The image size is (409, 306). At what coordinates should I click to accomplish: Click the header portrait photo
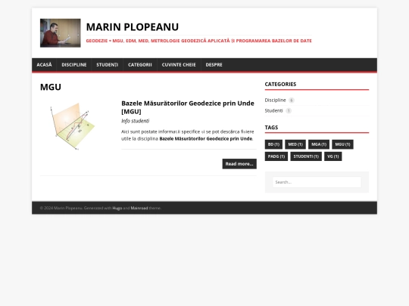pos(61,33)
